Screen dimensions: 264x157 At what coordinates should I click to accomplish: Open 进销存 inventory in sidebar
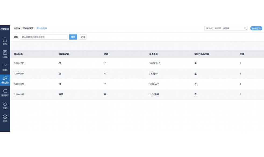click(5, 93)
